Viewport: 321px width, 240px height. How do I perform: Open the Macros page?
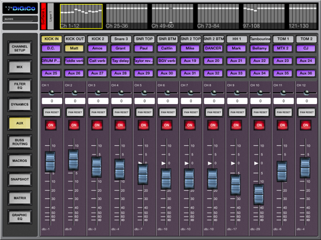tap(20, 161)
